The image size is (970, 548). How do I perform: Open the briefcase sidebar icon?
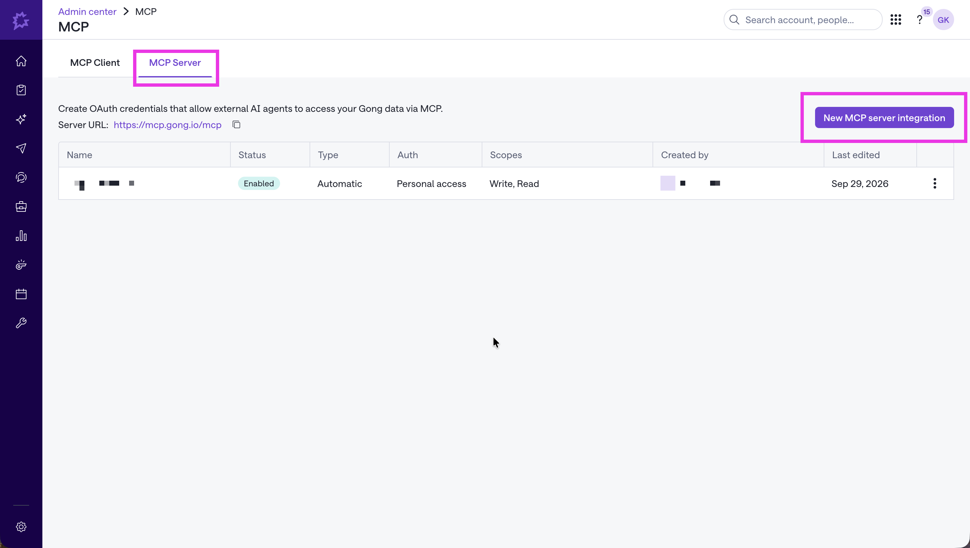[x=21, y=206]
